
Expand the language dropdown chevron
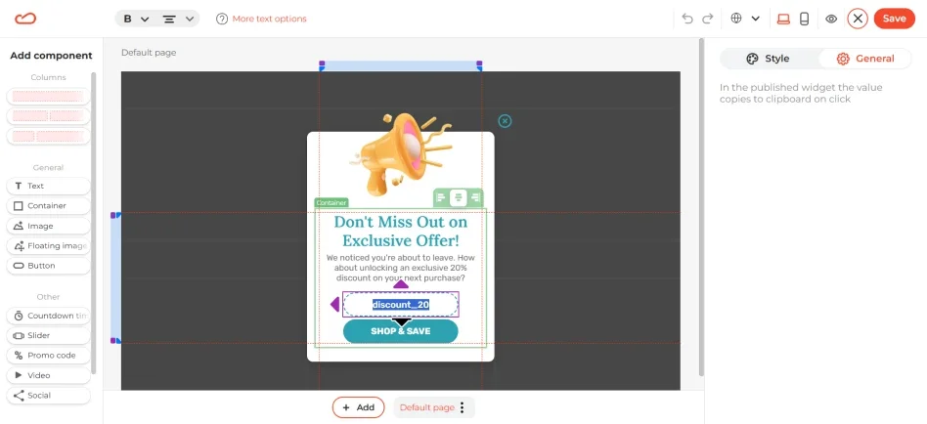tap(756, 19)
